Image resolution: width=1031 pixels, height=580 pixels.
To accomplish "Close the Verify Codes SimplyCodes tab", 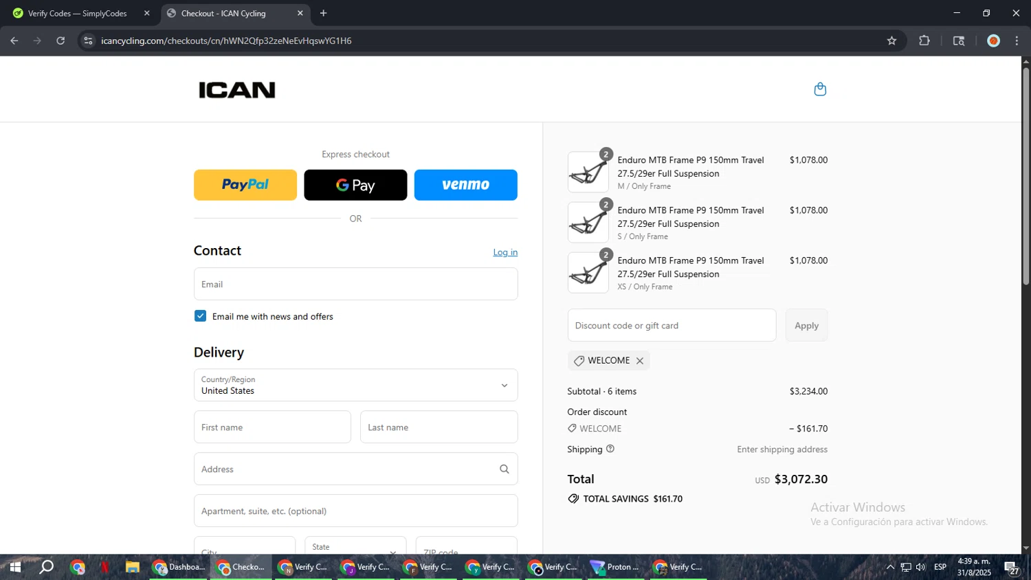I will tap(146, 13).
